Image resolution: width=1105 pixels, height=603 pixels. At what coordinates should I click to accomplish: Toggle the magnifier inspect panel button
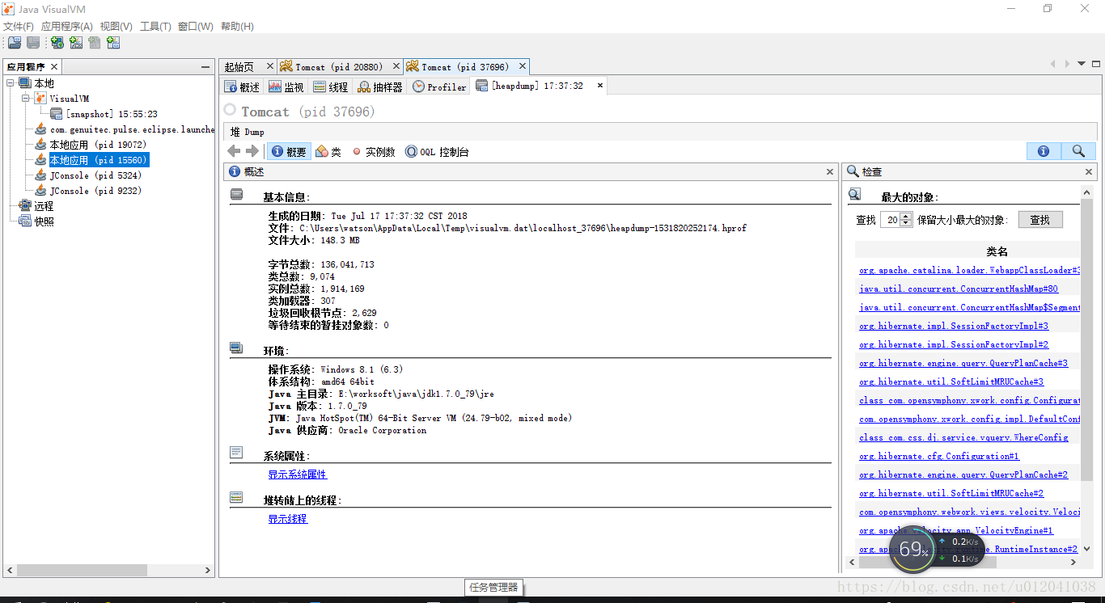(1078, 151)
